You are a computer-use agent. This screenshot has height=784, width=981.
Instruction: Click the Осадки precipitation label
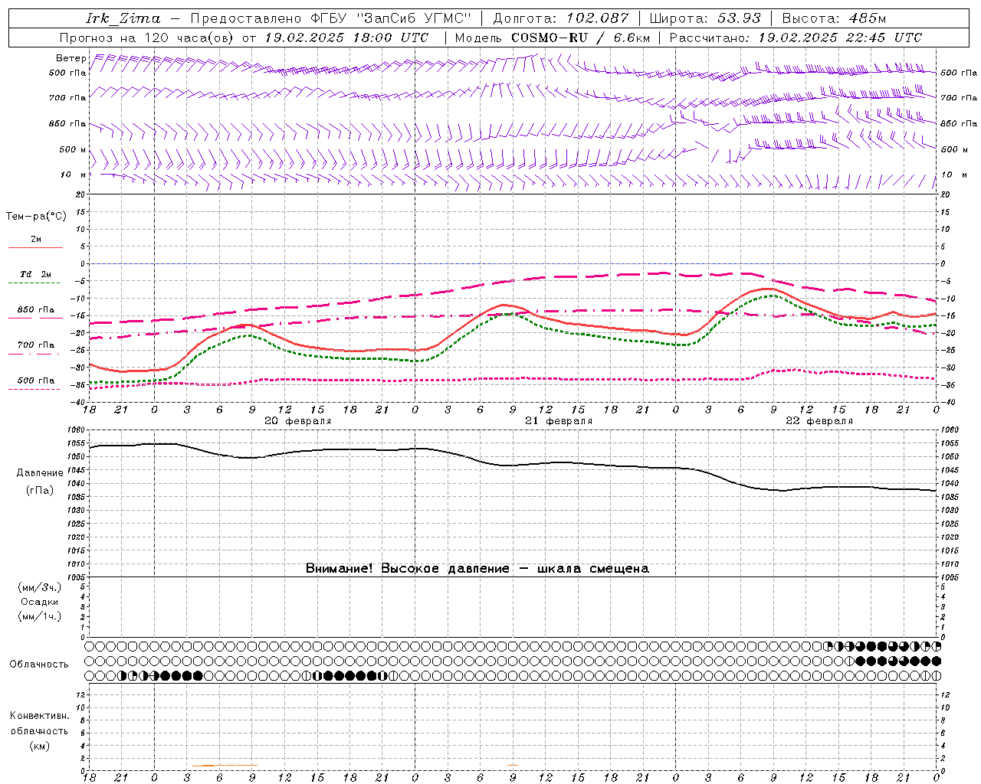[x=40, y=602]
